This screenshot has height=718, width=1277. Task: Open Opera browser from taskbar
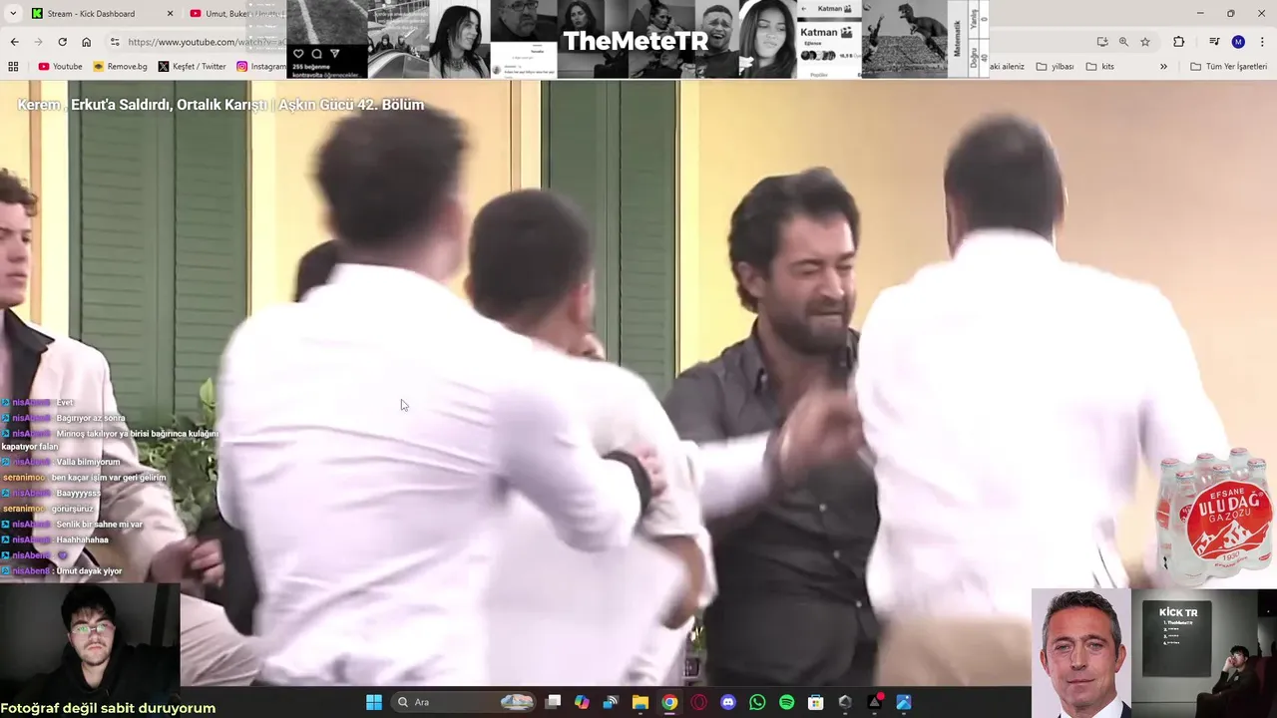[698, 702]
